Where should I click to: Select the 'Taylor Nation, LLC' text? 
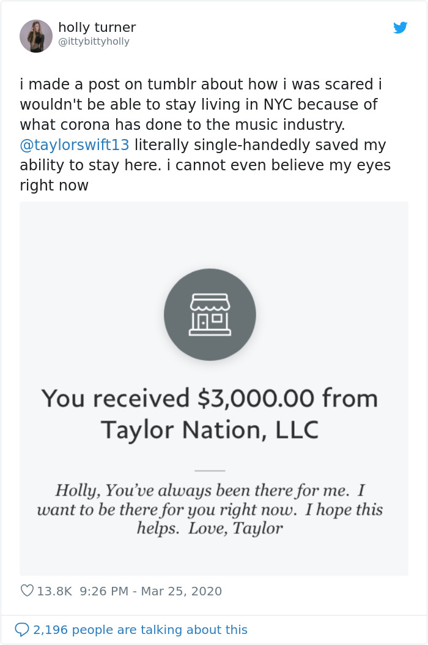click(x=210, y=429)
